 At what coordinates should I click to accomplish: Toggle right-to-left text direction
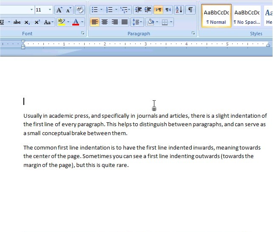tap(168, 10)
